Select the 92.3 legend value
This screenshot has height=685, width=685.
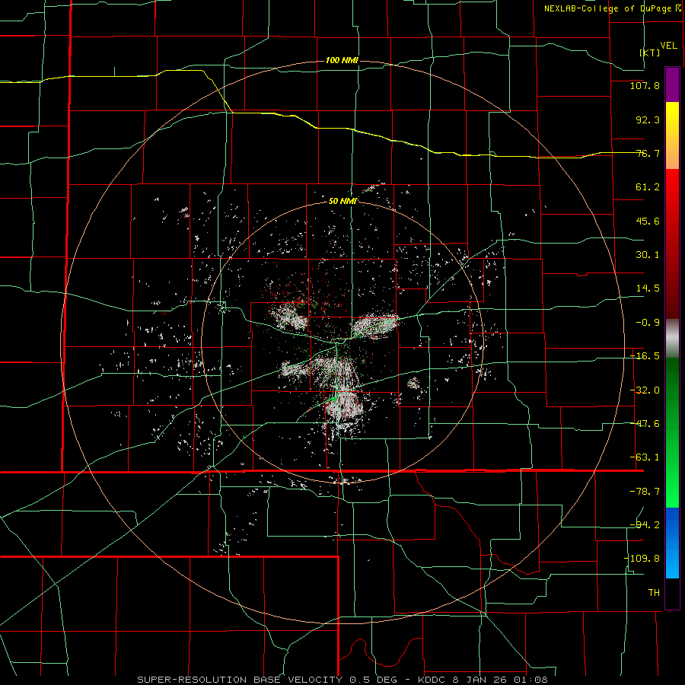pyautogui.click(x=648, y=119)
